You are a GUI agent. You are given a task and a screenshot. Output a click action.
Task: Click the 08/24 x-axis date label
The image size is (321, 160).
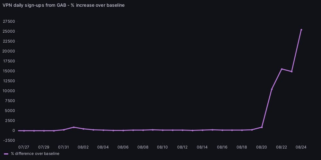[301, 147]
